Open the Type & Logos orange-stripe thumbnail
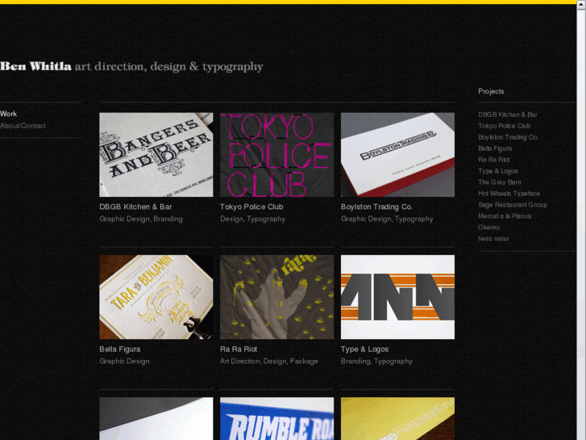The width and height of the screenshot is (586, 440). (397, 297)
